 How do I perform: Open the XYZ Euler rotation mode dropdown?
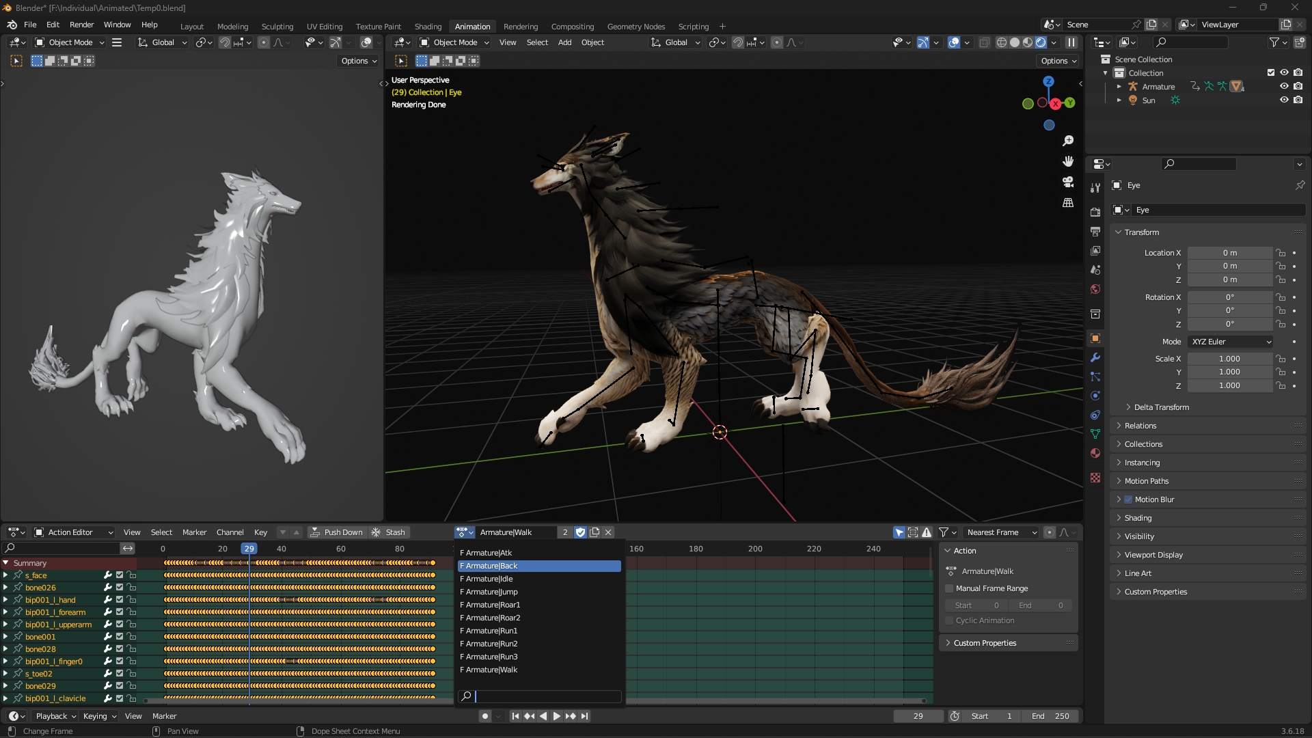click(x=1230, y=342)
